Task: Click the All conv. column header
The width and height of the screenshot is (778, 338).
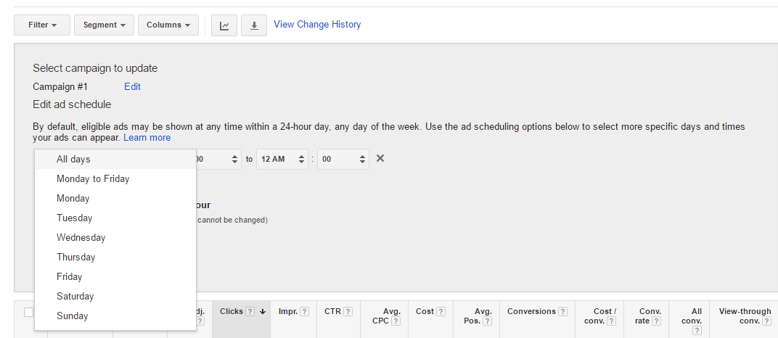Action: 692,316
